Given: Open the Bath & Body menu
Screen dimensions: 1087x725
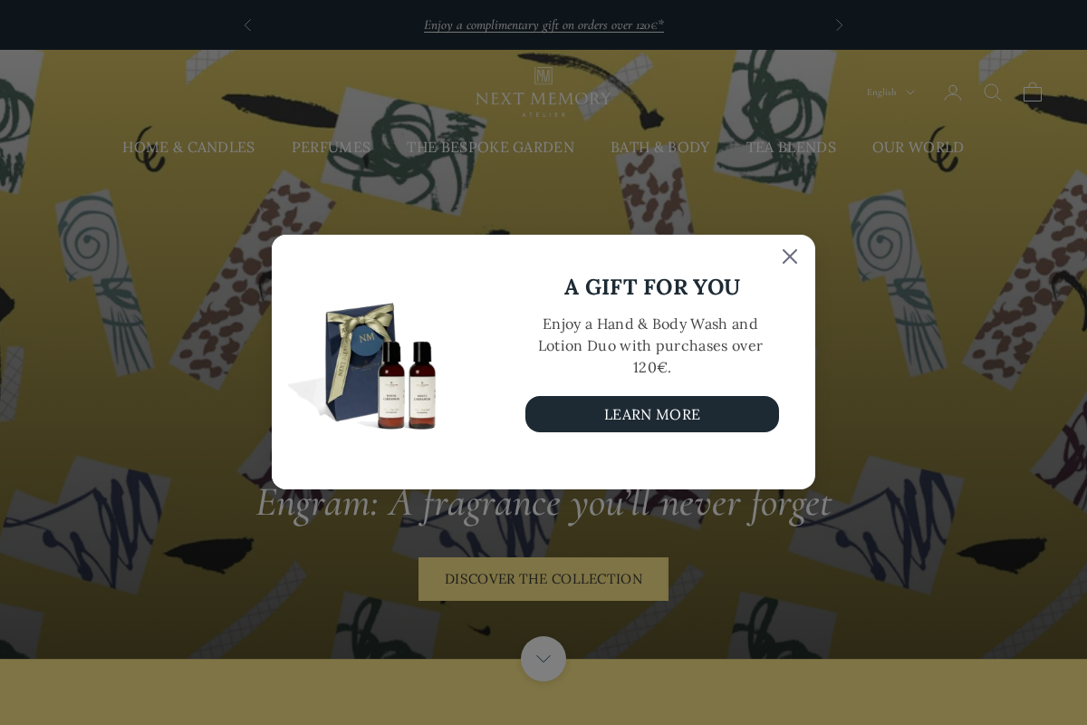Looking at the screenshot, I should click(660, 147).
